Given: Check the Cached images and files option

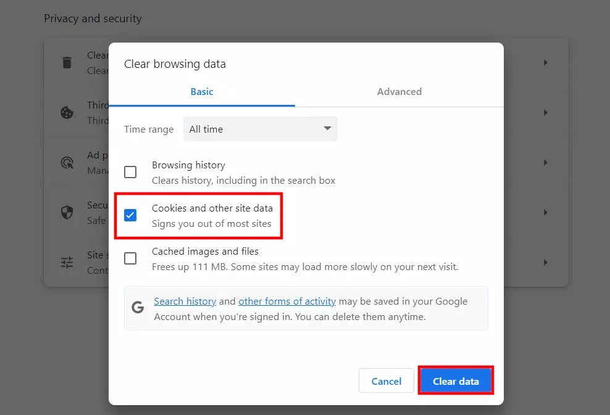Looking at the screenshot, I should coord(130,258).
